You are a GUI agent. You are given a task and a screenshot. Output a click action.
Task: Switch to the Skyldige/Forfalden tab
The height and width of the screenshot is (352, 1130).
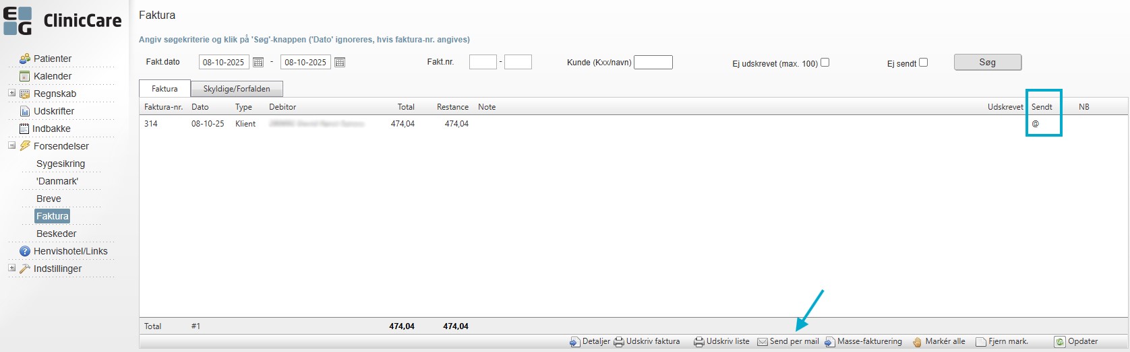pos(237,89)
